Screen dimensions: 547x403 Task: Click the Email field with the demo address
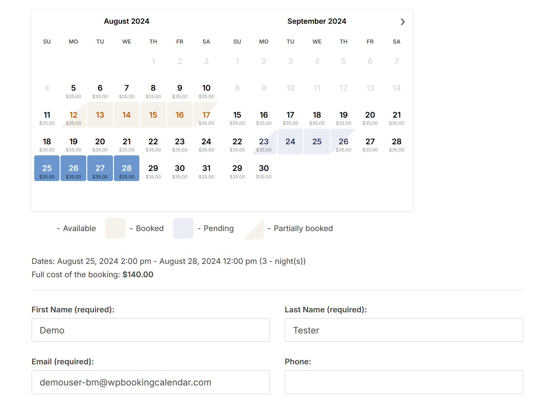[x=150, y=382]
